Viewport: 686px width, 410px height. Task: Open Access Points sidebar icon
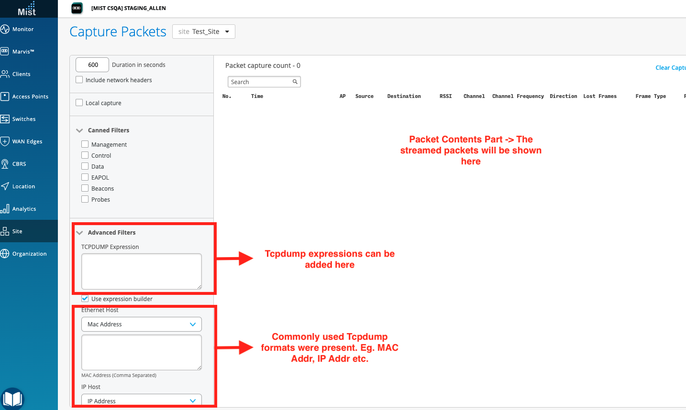click(x=5, y=97)
